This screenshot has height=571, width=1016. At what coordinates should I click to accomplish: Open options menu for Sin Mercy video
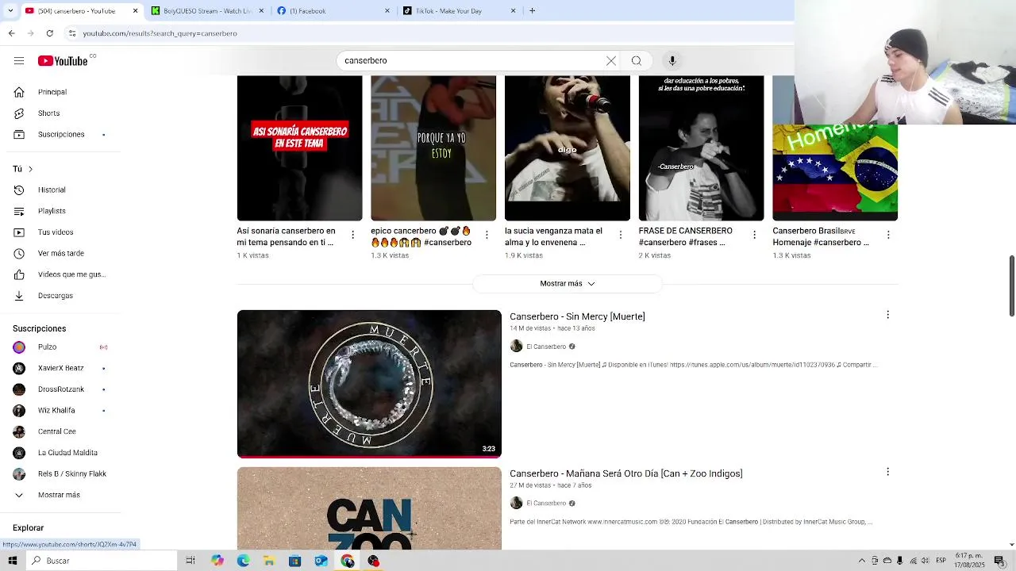tap(887, 315)
